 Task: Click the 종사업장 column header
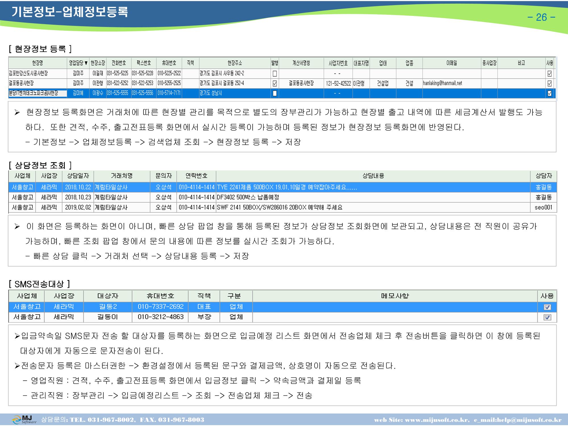pyautogui.click(x=489, y=63)
